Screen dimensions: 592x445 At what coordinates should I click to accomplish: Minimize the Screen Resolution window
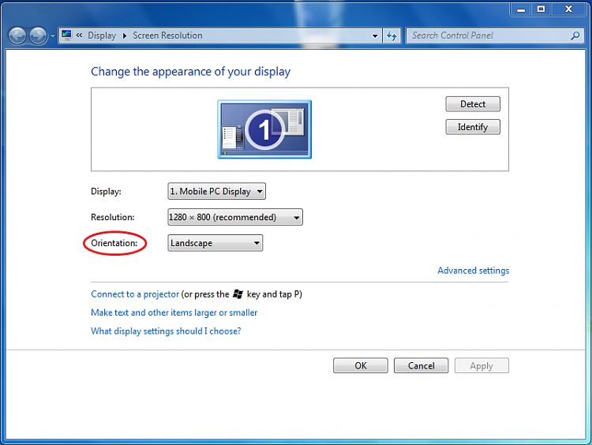[x=521, y=9]
